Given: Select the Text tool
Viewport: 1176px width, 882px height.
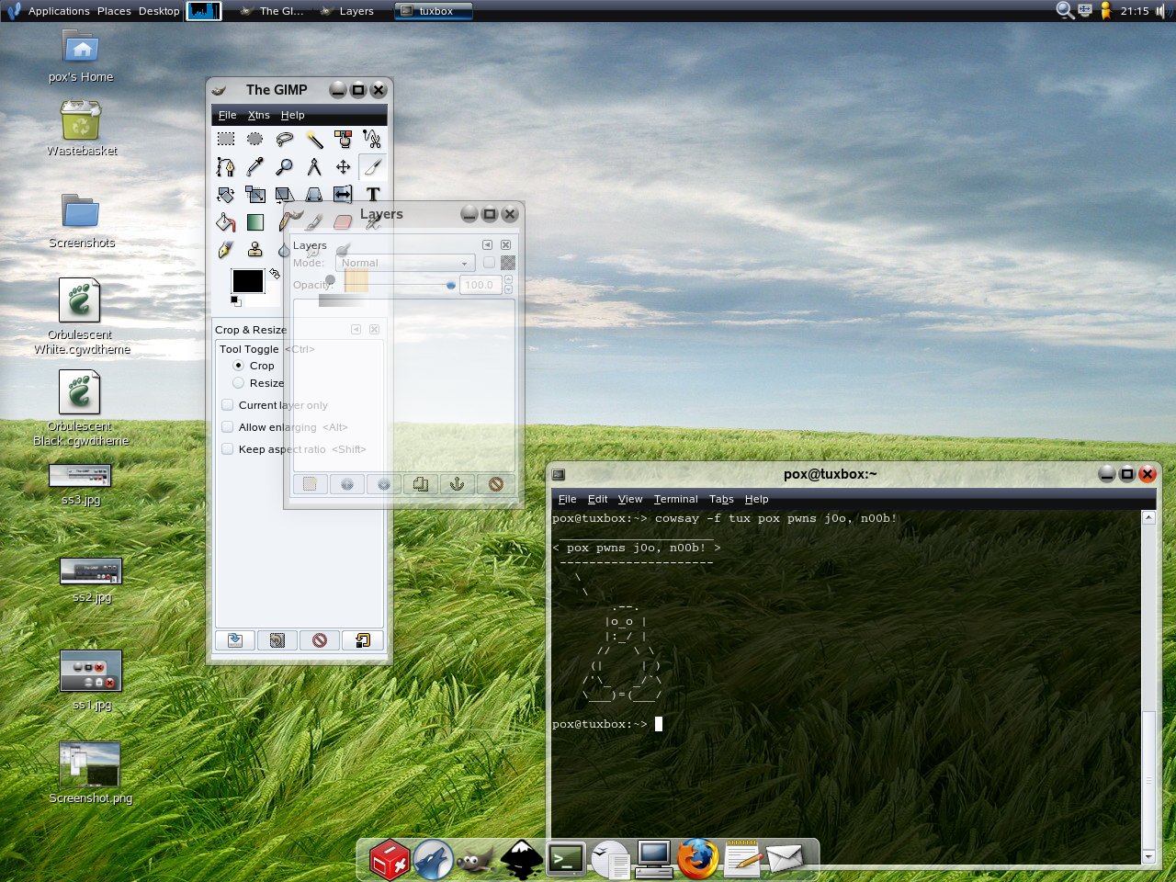Looking at the screenshot, I should (x=372, y=195).
